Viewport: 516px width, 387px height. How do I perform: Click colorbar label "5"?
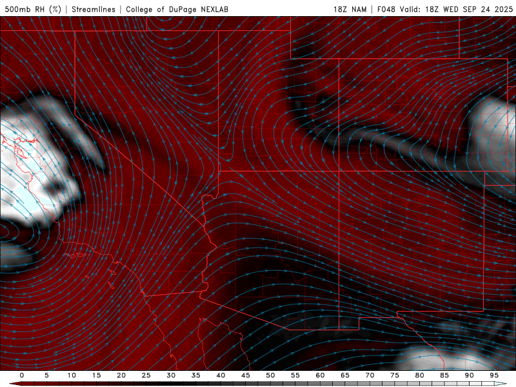(x=46, y=375)
